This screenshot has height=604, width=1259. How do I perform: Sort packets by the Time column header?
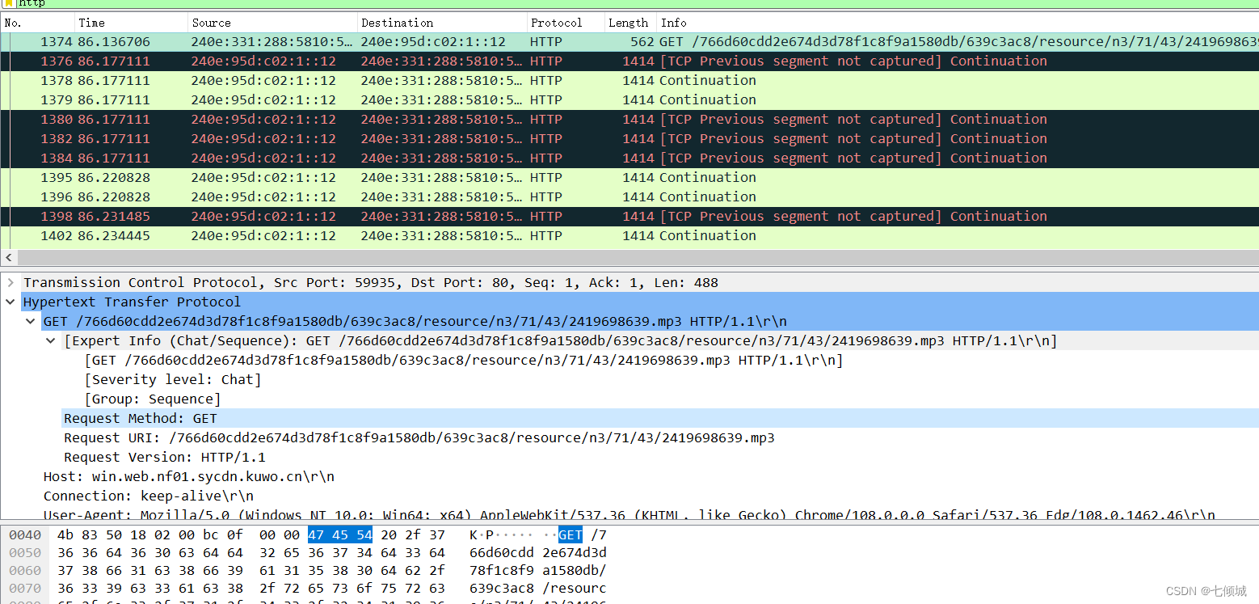pyautogui.click(x=132, y=23)
